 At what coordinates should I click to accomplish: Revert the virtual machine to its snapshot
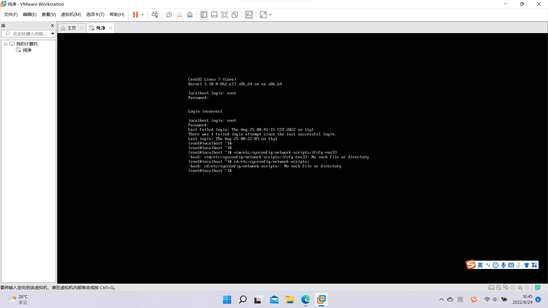179,15
